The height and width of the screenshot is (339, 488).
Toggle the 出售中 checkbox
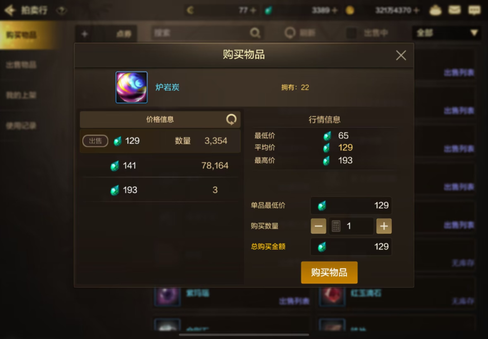[x=352, y=33]
